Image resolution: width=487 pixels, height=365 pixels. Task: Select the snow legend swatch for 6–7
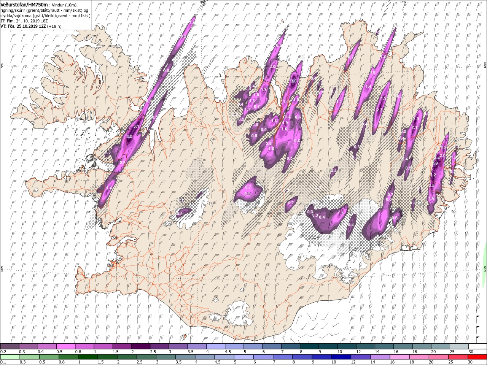(271, 346)
